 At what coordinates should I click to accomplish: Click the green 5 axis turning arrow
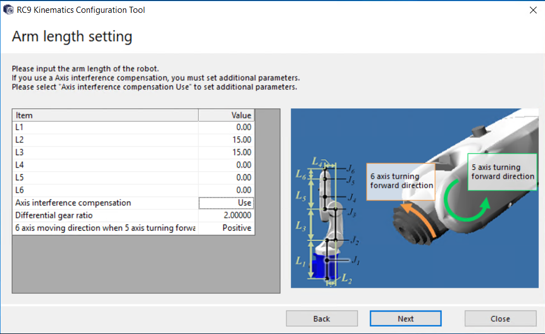pyautogui.click(x=470, y=207)
